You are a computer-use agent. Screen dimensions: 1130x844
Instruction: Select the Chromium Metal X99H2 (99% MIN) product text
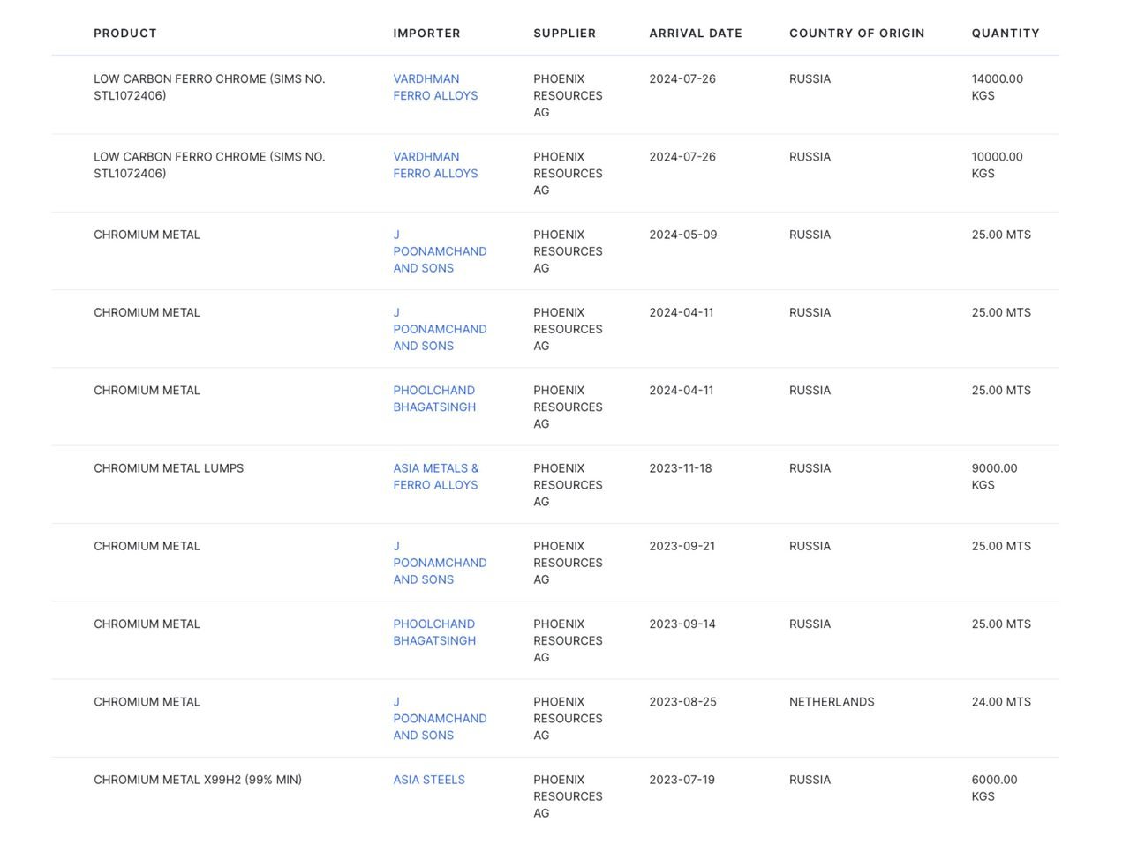pyautogui.click(x=198, y=780)
